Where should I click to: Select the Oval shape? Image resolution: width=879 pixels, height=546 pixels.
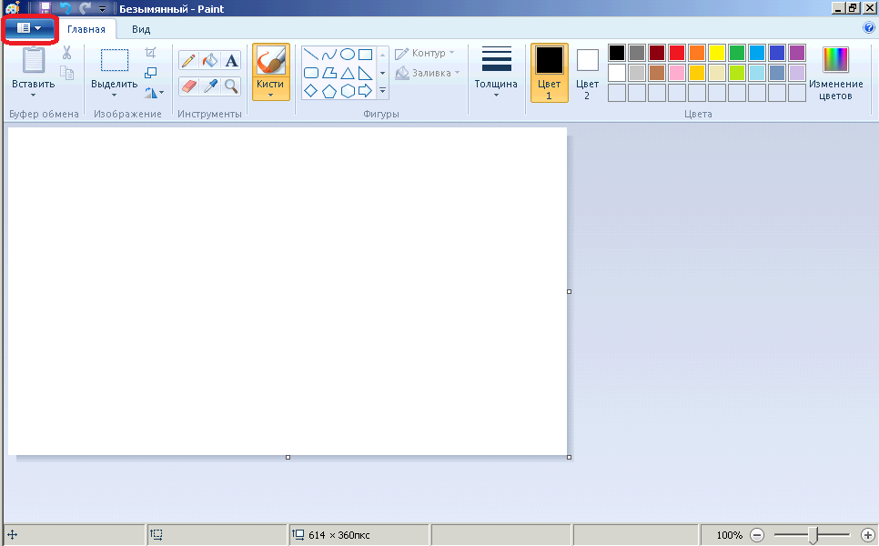(x=348, y=55)
